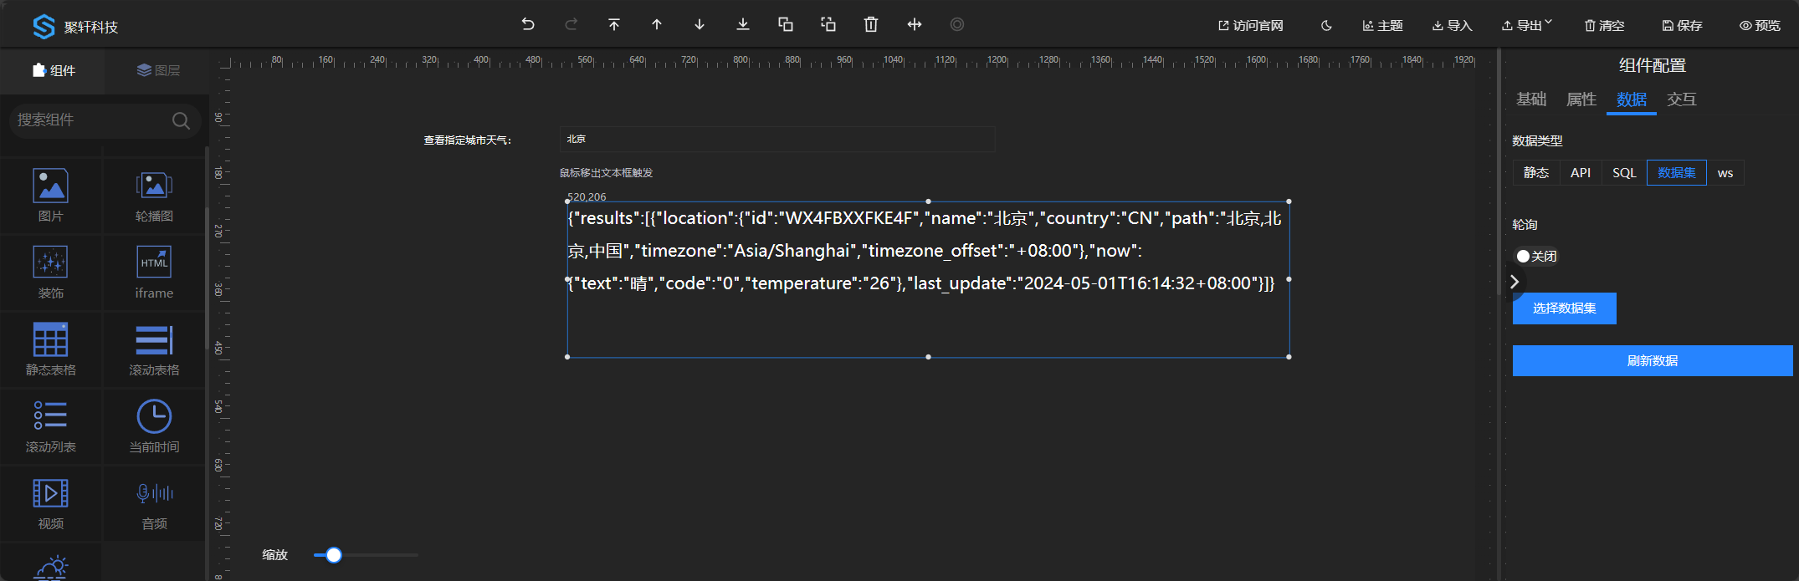Click the copy component icon
Screen dimensions: 1799x581
click(786, 24)
